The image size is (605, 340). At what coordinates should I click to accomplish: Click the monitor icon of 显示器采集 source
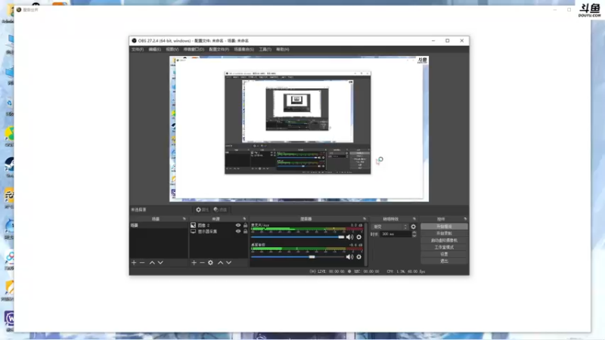coord(194,231)
